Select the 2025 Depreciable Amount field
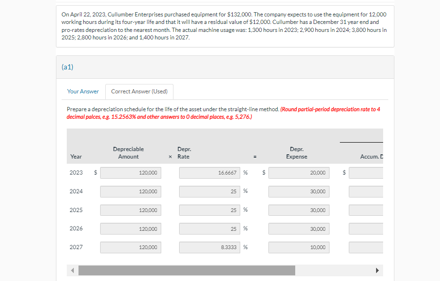 coord(130,210)
